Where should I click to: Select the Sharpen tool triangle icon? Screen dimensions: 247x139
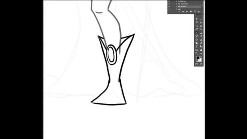pos(201,39)
